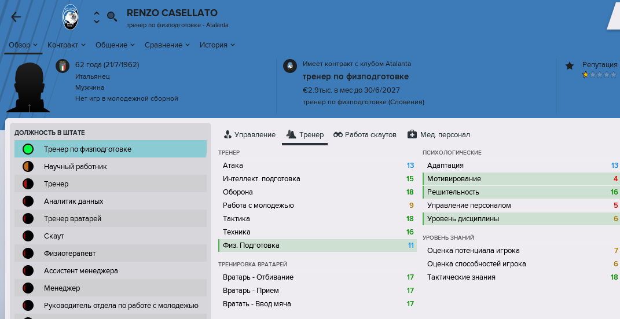Image resolution: width=620 pixels, height=319 pixels.
Task: Open the Atalanta club badge in header
Action: [x=71, y=17]
